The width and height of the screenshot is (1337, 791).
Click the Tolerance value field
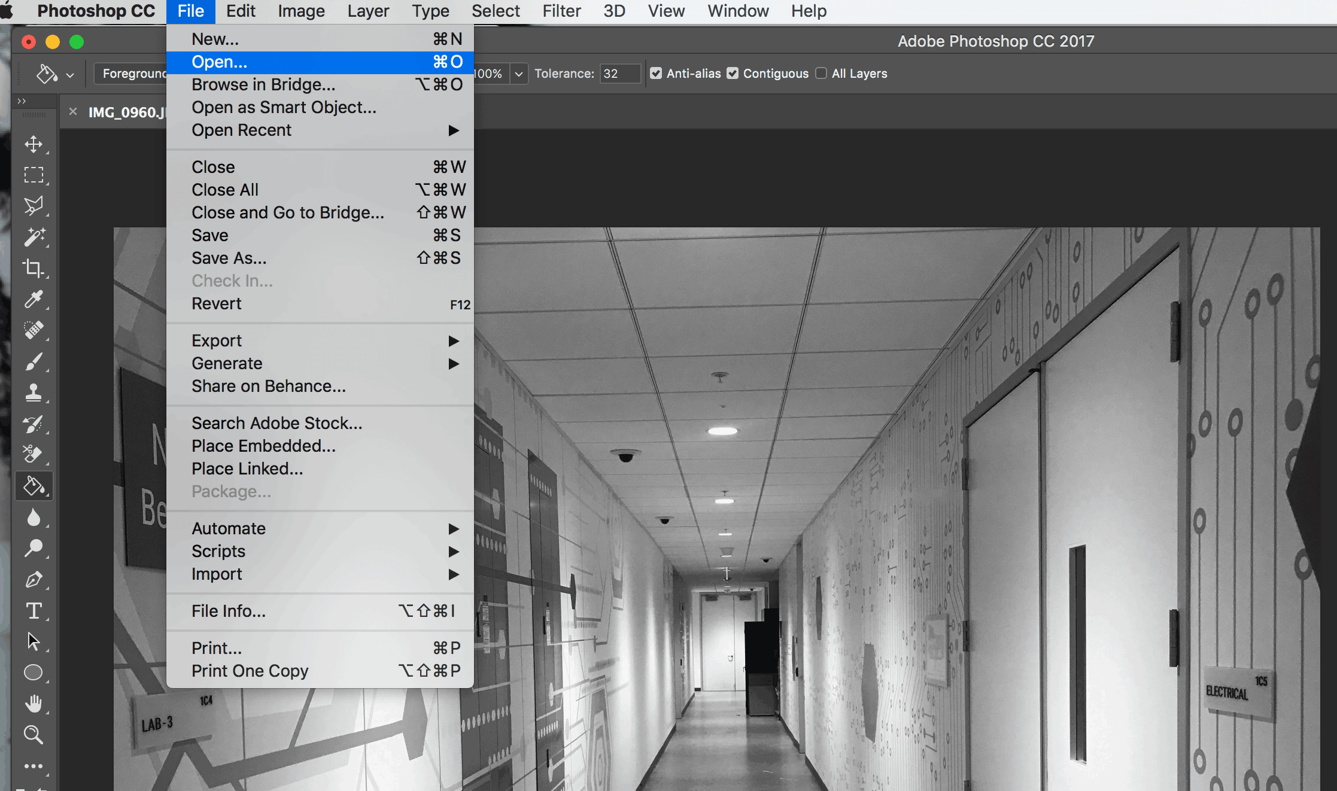(619, 74)
